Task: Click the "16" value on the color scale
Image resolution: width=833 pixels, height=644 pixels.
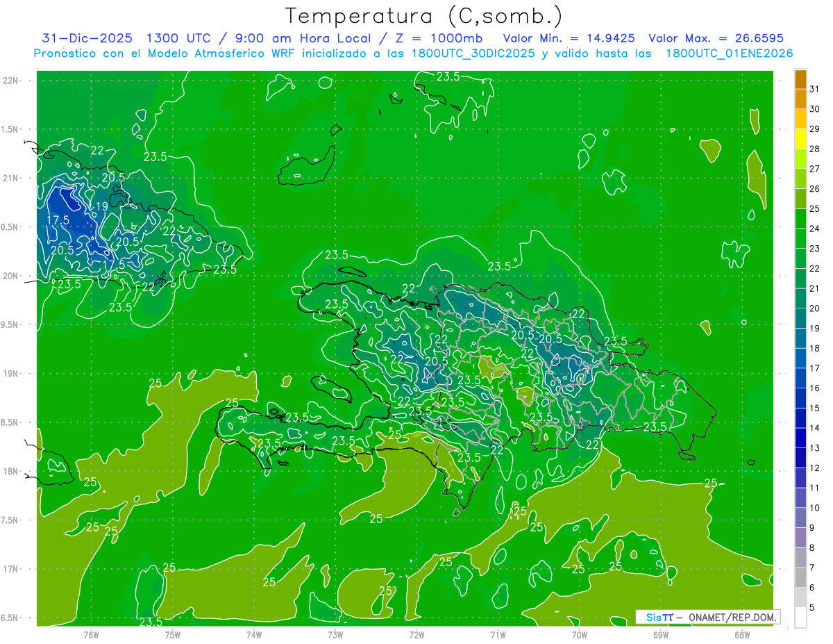Action: 814,388
